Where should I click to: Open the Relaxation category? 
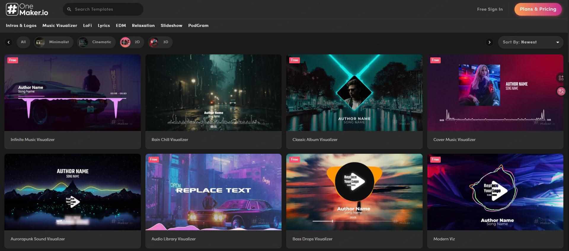(143, 25)
